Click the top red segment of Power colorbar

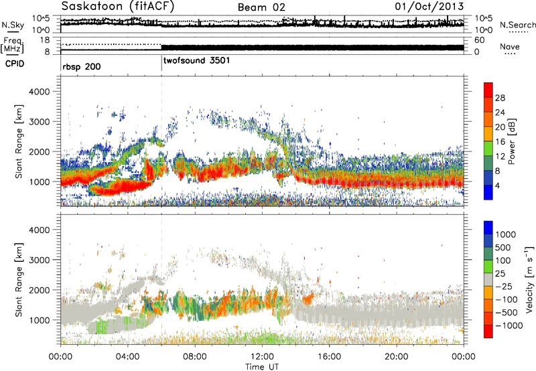pyautogui.click(x=488, y=90)
